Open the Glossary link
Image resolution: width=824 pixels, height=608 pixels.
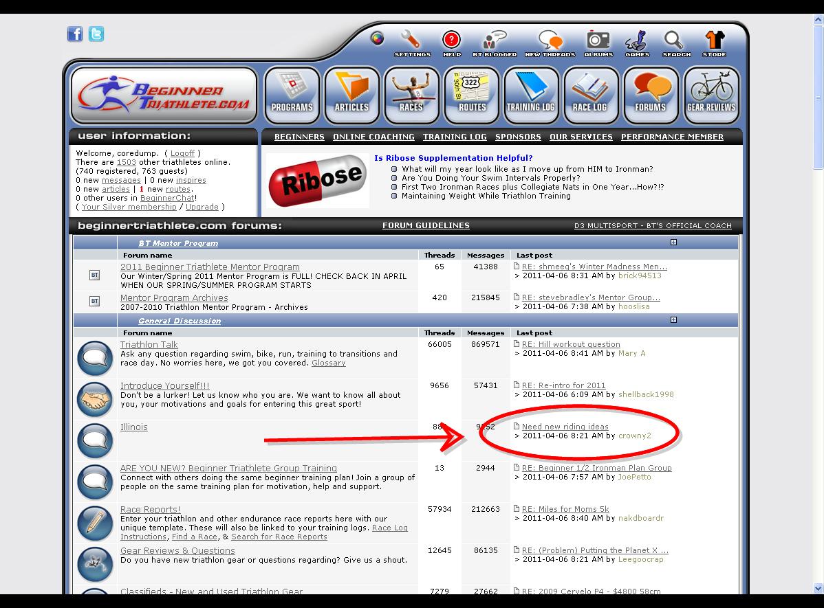pyautogui.click(x=329, y=363)
